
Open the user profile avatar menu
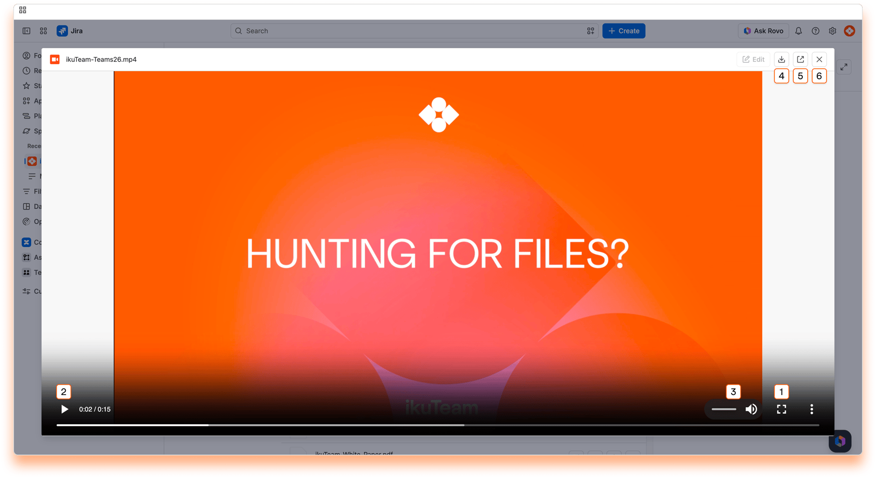point(850,31)
